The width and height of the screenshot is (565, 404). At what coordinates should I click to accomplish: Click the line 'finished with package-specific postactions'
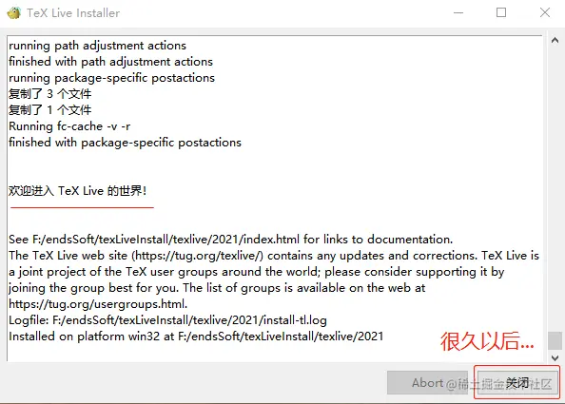click(125, 143)
